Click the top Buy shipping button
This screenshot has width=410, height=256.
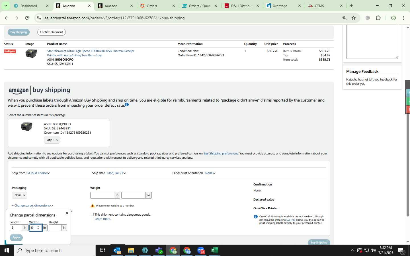(x=19, y=32)
